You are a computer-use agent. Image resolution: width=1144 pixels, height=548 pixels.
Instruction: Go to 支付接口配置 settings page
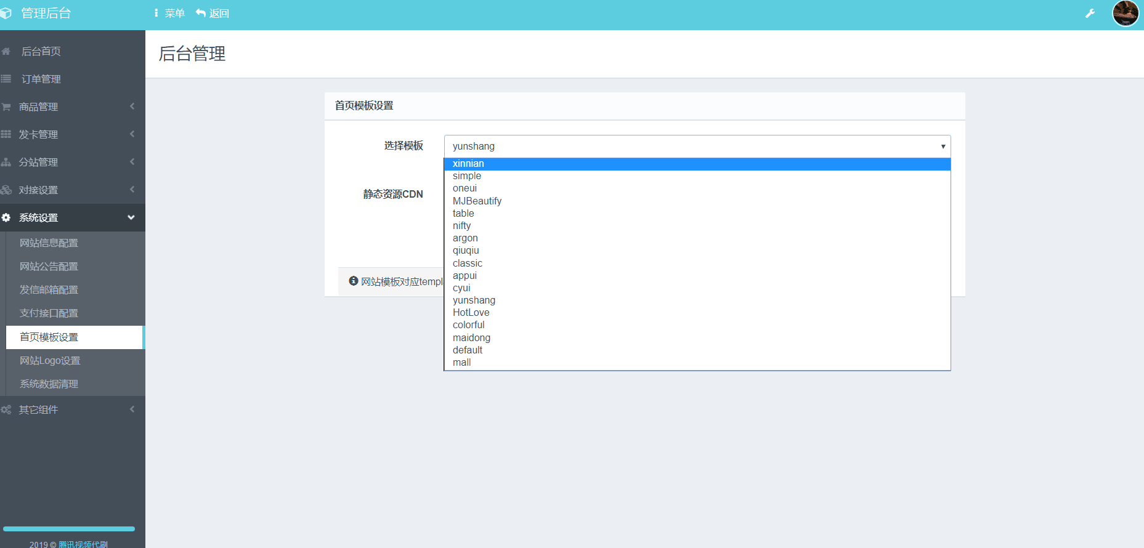49,313
